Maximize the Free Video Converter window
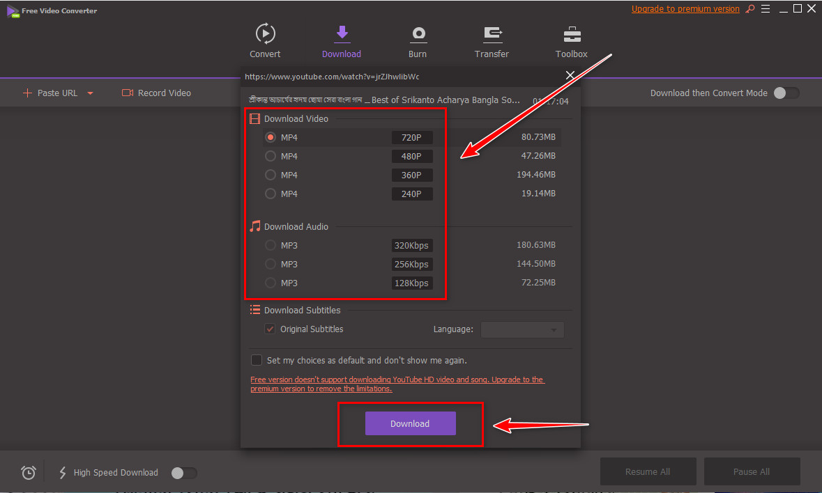Screen dimensions: 822x493 coord(798,8)
